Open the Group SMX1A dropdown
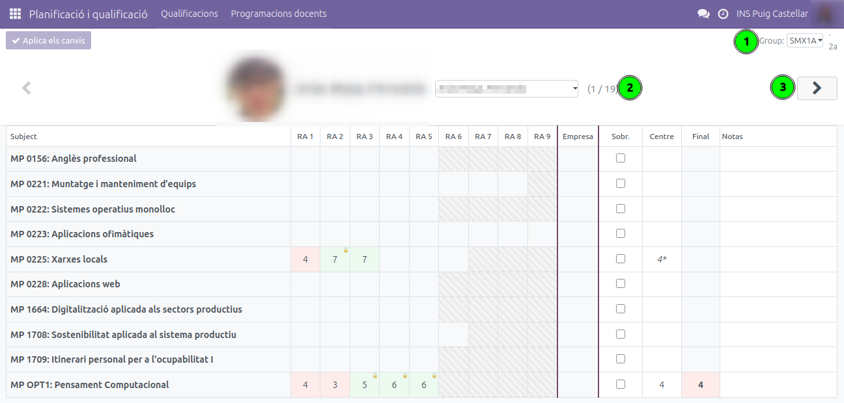Screen dimensions: 844x403 coord(805,40)
